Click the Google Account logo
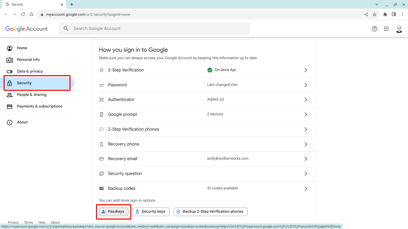This screenshot has width=408, height=229. click(27, 29)
